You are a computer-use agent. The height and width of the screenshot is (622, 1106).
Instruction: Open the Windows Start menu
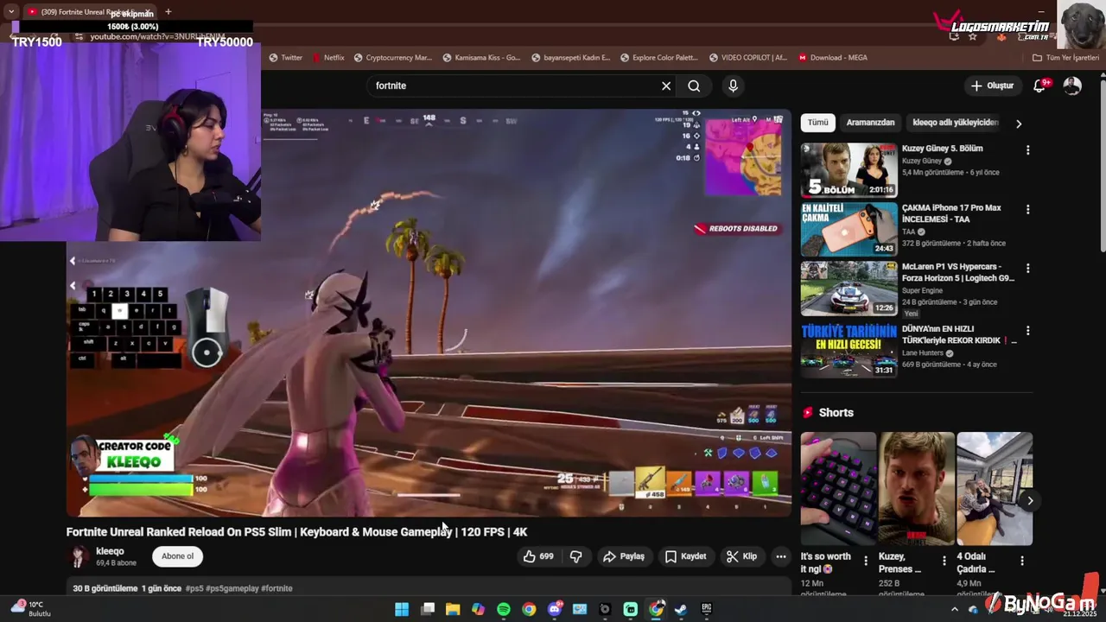point(402,609)
